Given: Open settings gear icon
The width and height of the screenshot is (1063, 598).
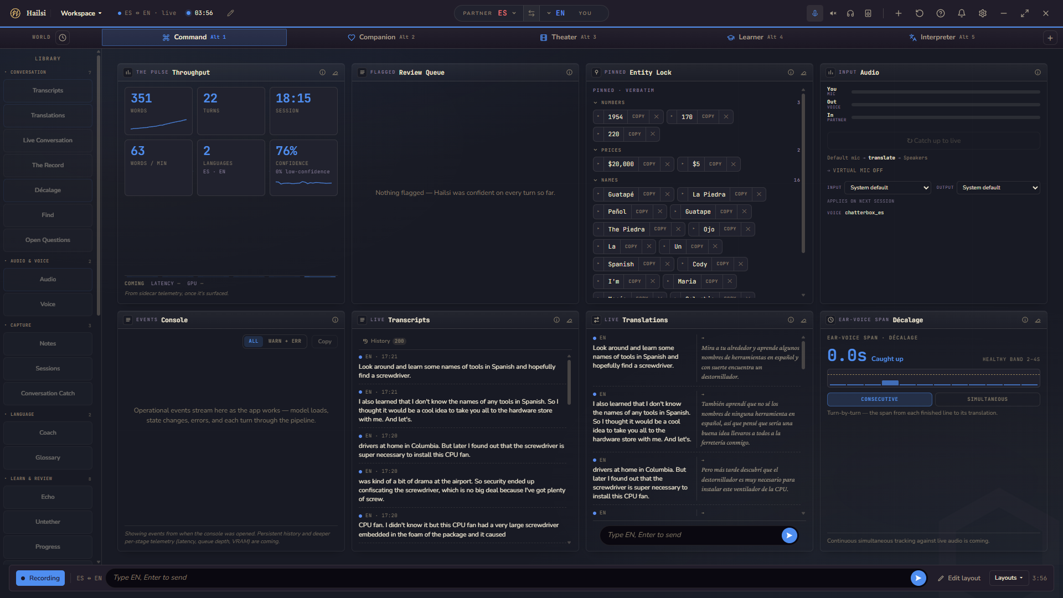Looking at the screenshot, I should click(x=983, y=13).
